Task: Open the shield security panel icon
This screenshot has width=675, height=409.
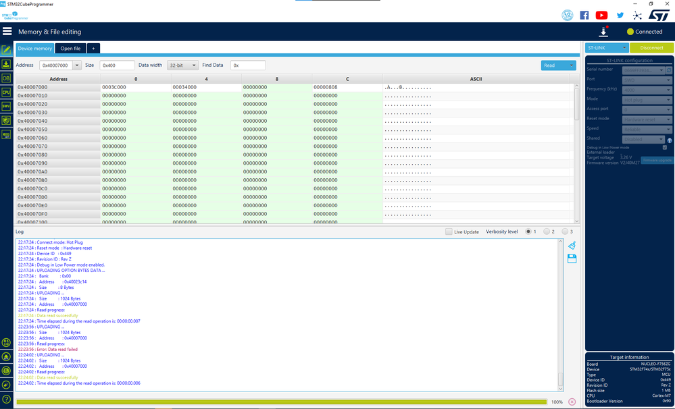Action: (x=6, y=120)
